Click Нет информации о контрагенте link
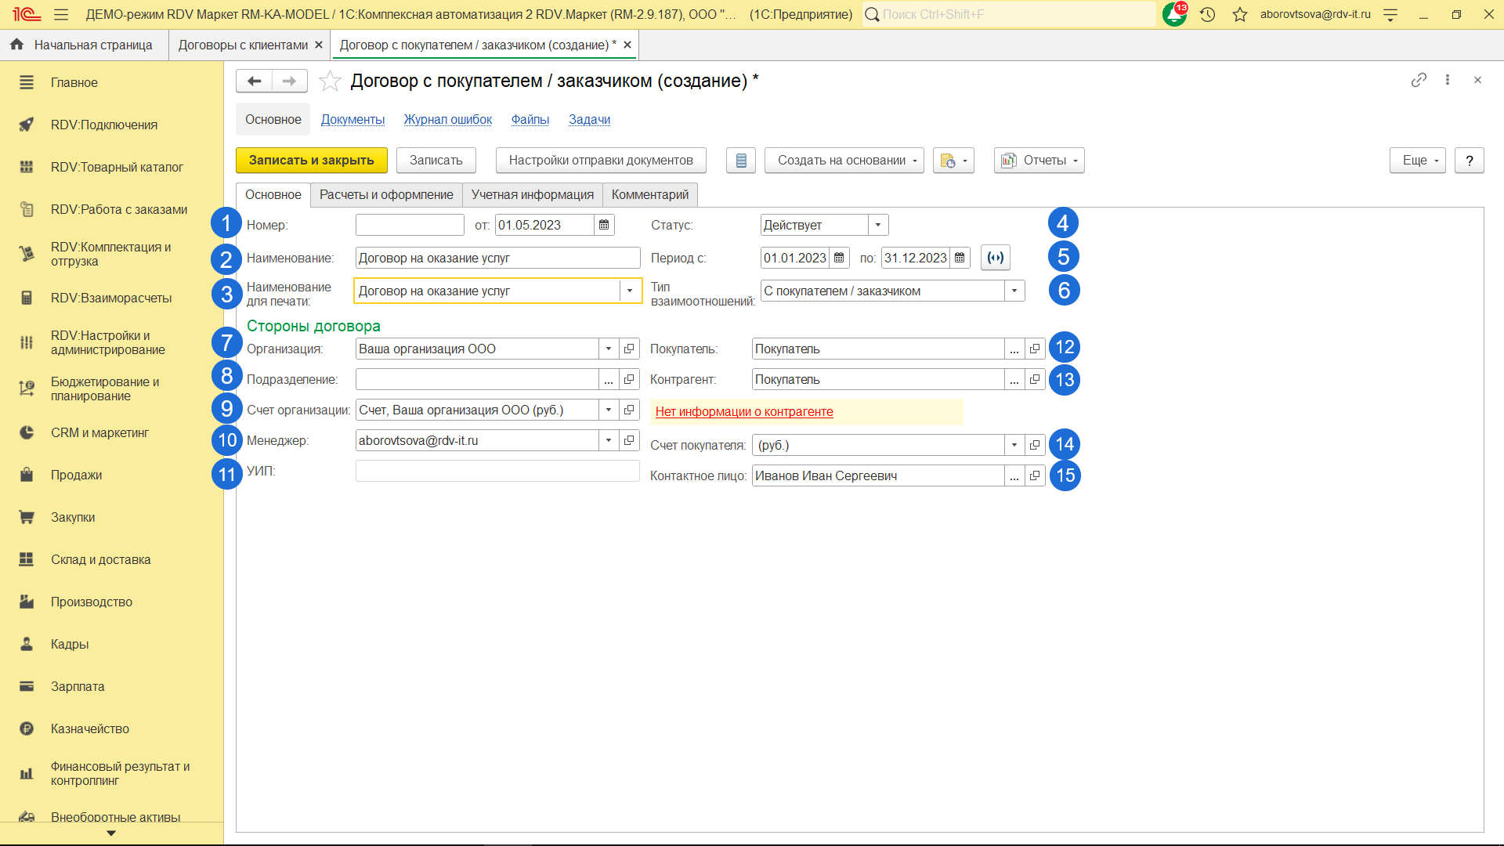Viewport: 1504px width, 846px height. coord(744,412)
